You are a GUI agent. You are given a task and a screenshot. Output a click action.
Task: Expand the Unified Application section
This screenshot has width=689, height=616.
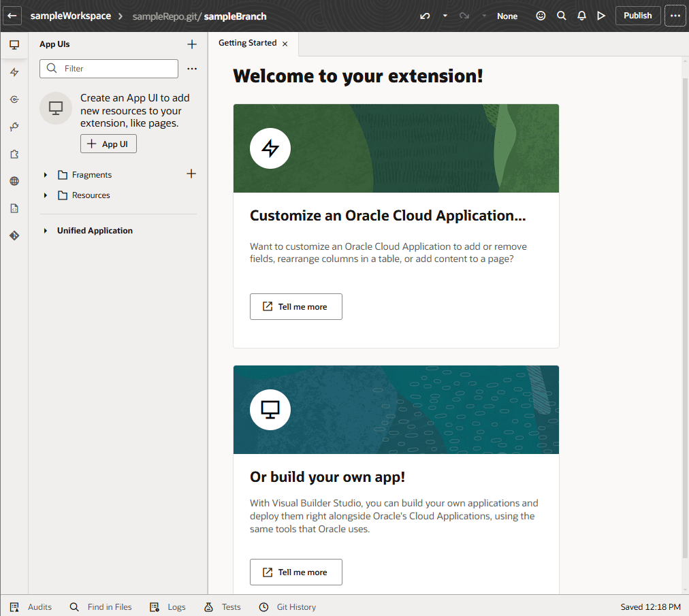click(44, 230)
